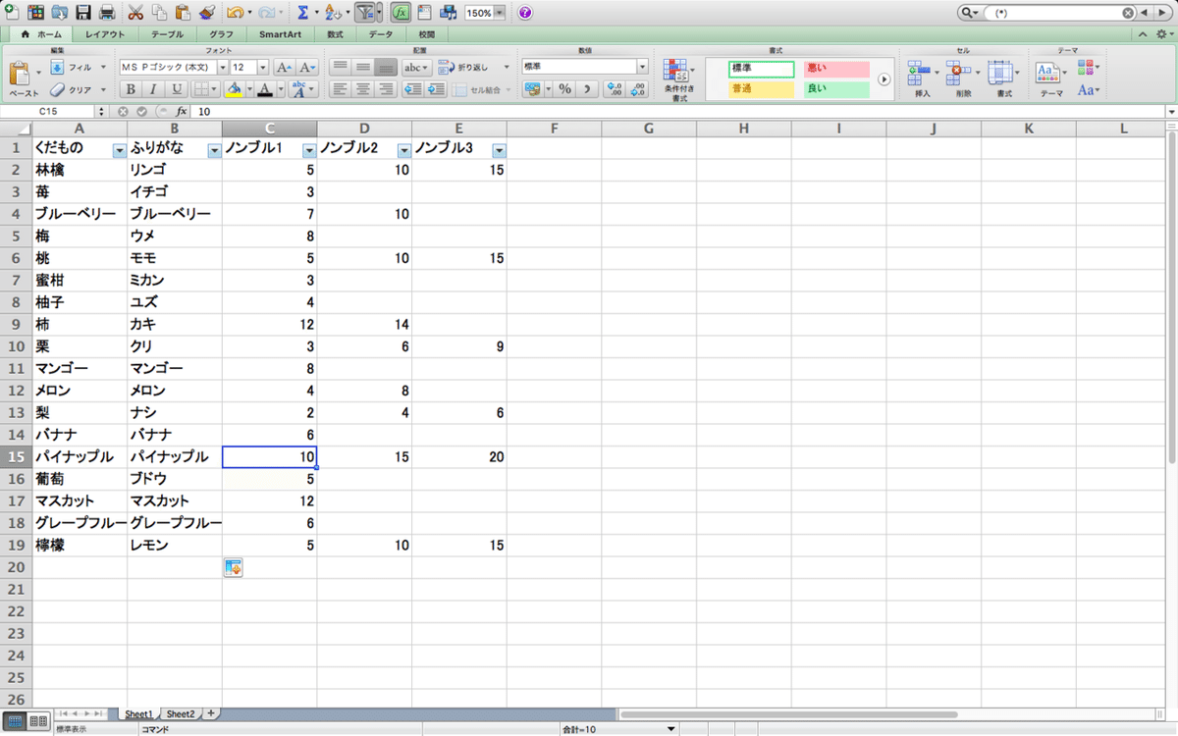
Task: Click the new workbook icon
Action: coord(12,13)
